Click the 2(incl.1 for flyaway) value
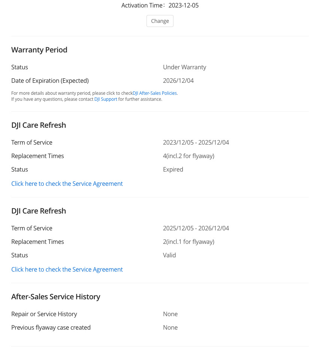323x351 pixels. (188, 242)
